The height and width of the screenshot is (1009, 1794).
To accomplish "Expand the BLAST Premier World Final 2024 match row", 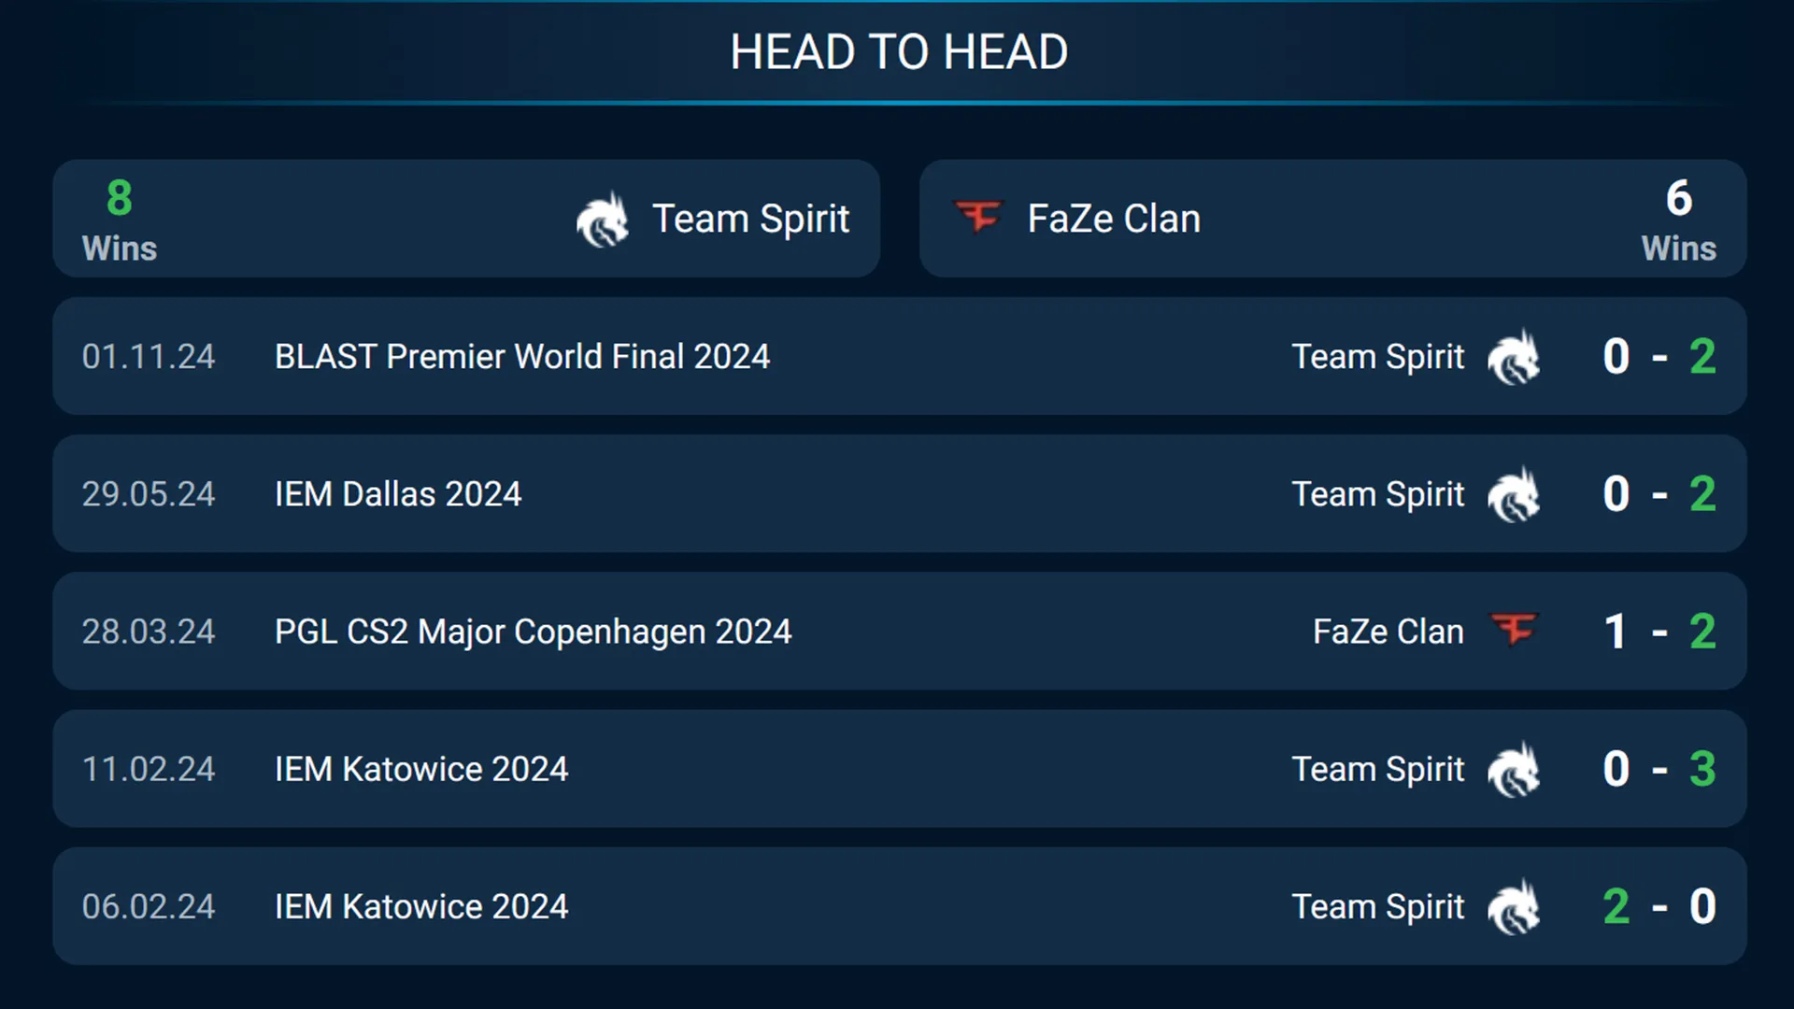I will click(x=897, y=356).
